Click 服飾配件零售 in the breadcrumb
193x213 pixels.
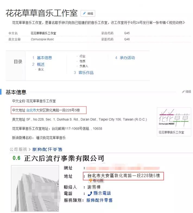[47, 150]
